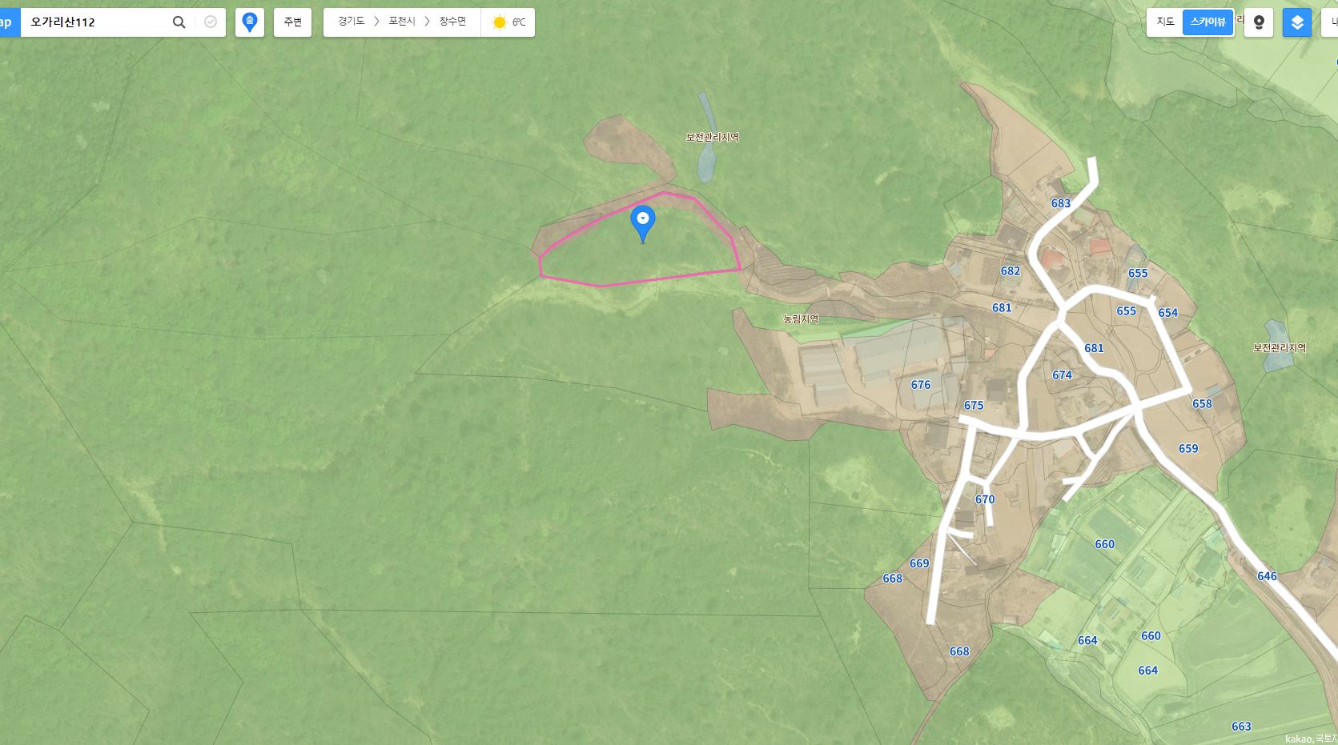Select 경기도 in the breadcrumb

click(351, 22)
